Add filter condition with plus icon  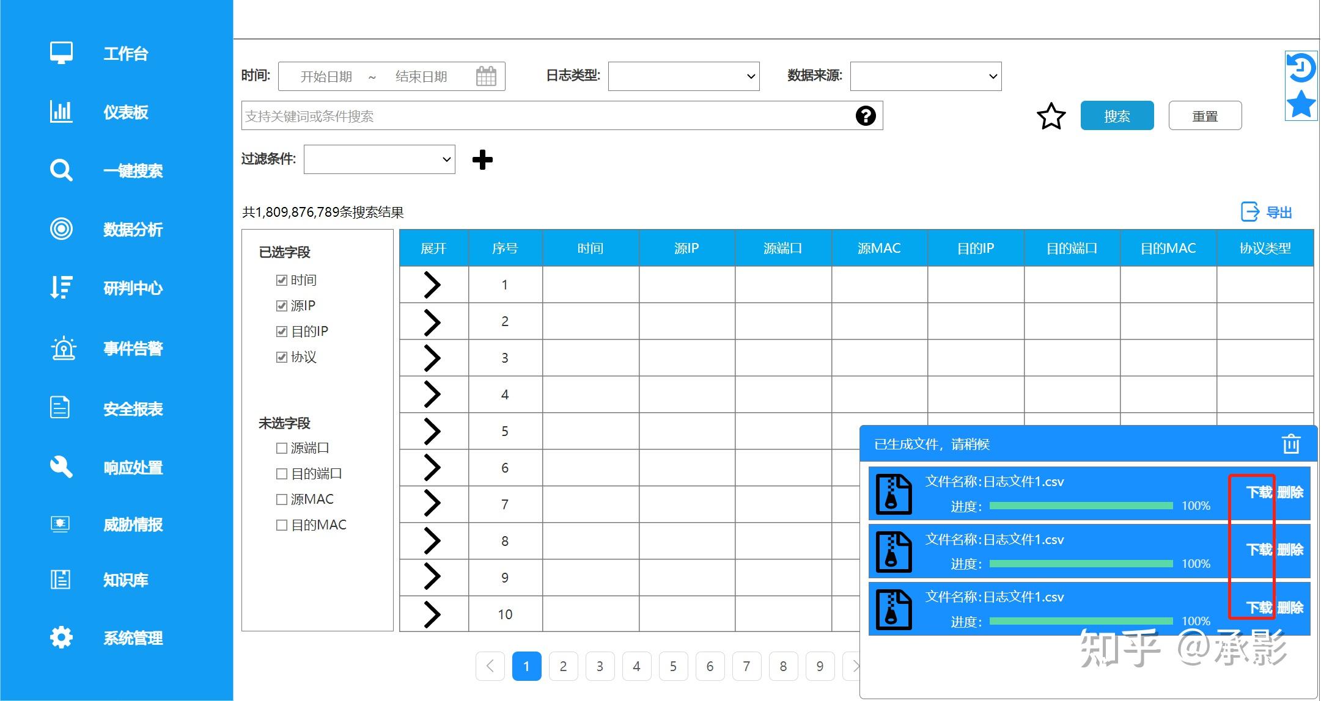point(483,160)
